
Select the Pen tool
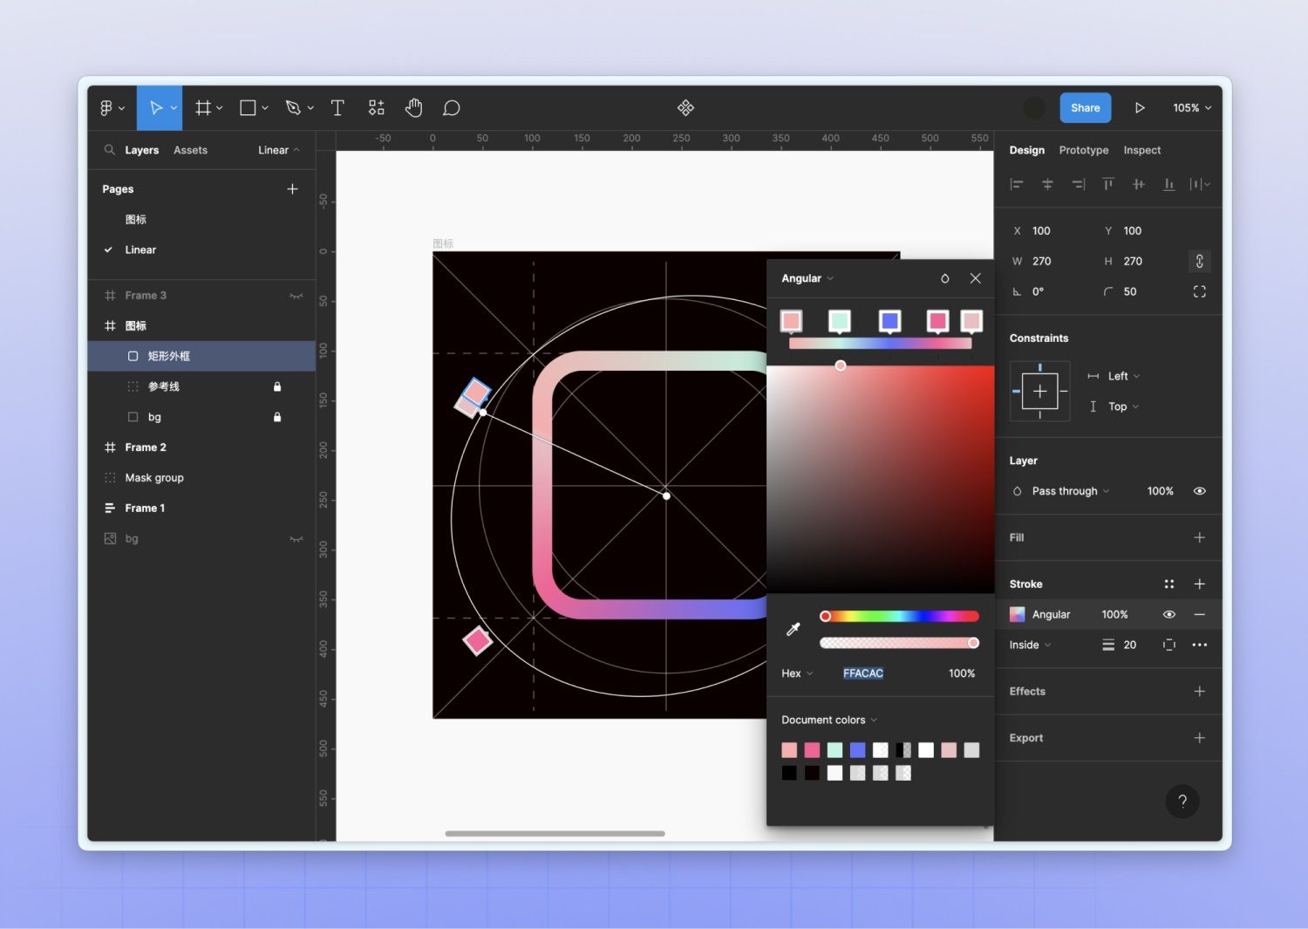(294, 108)
